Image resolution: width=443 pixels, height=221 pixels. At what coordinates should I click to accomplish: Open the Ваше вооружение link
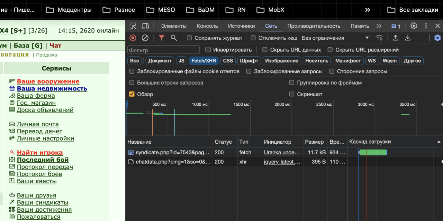click(48, 81)
